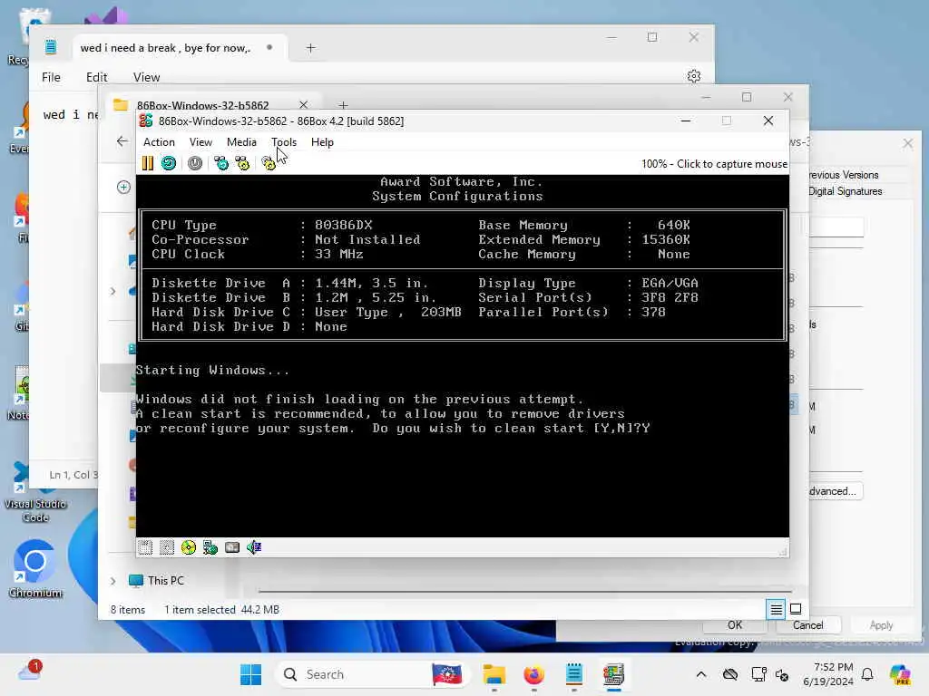Switch File Explorer to large icons view
The height and width of the screenshot is (696, 929).
point(796,609)
